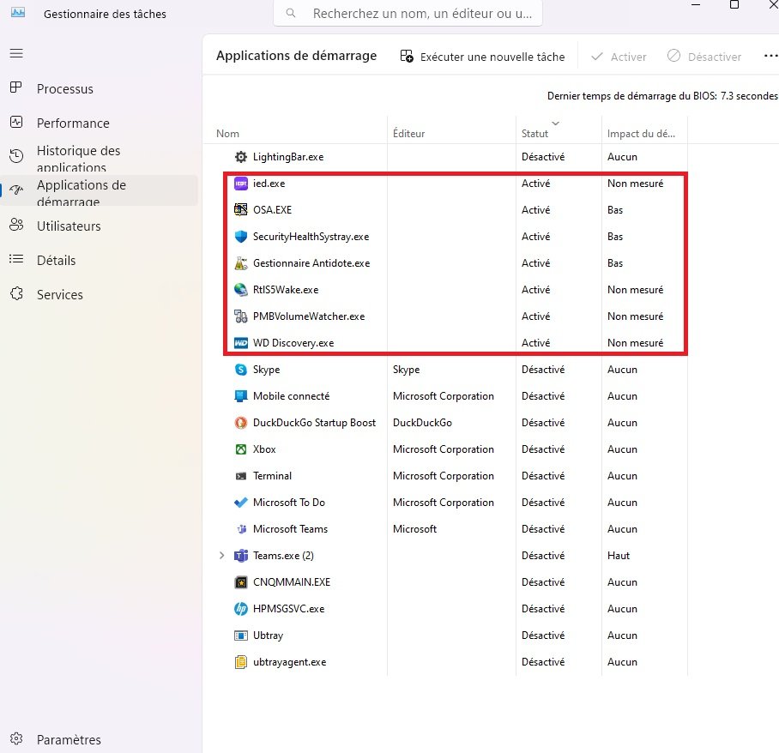Click the Terminal icon
The width and height of the screenshot is (779, 753).
(x=241, y=476)
